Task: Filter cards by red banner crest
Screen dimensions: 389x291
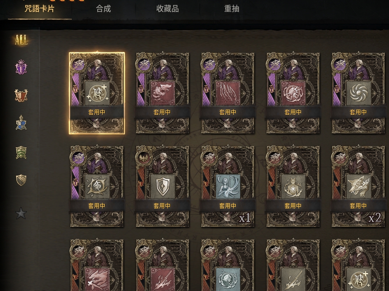Action: tap(21, 95)
